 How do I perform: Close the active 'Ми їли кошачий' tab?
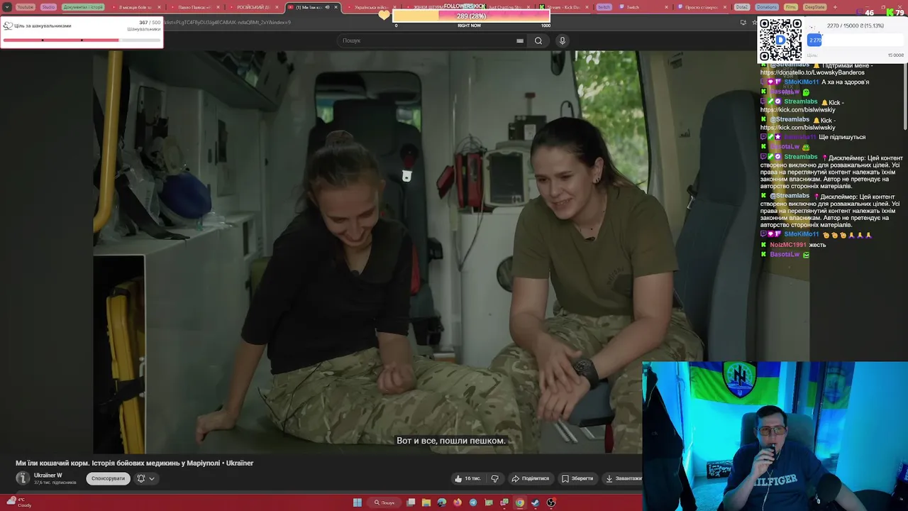[336, 7]
